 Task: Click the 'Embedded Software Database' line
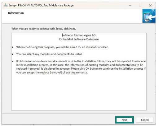click(x=79, y=39)
